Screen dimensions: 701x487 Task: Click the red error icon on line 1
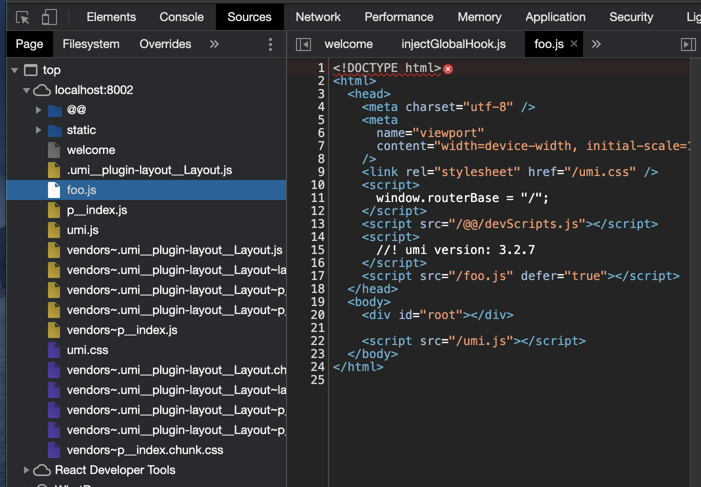pyautogui.click(x=447, y=68)
